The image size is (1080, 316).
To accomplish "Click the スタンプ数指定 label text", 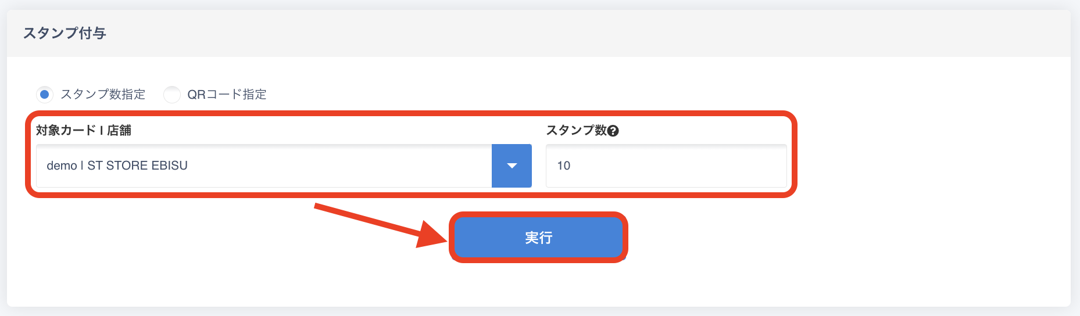I will [103, 94].
